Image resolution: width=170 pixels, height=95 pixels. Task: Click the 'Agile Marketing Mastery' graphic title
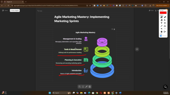pos(85,32)
